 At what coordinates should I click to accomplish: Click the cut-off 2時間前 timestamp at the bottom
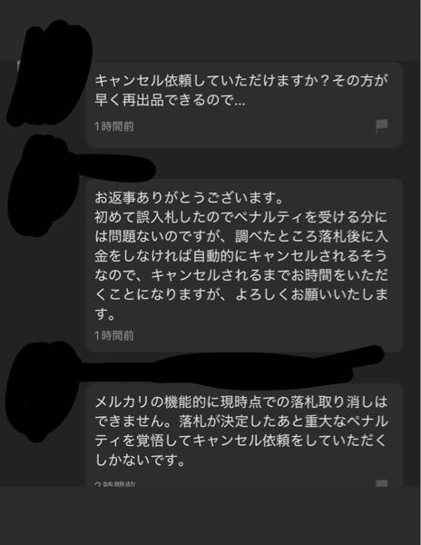click(115, 484)
